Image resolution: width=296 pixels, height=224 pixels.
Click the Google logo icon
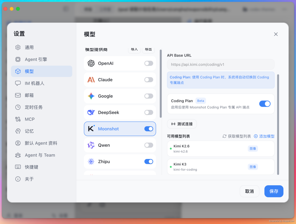91,96
